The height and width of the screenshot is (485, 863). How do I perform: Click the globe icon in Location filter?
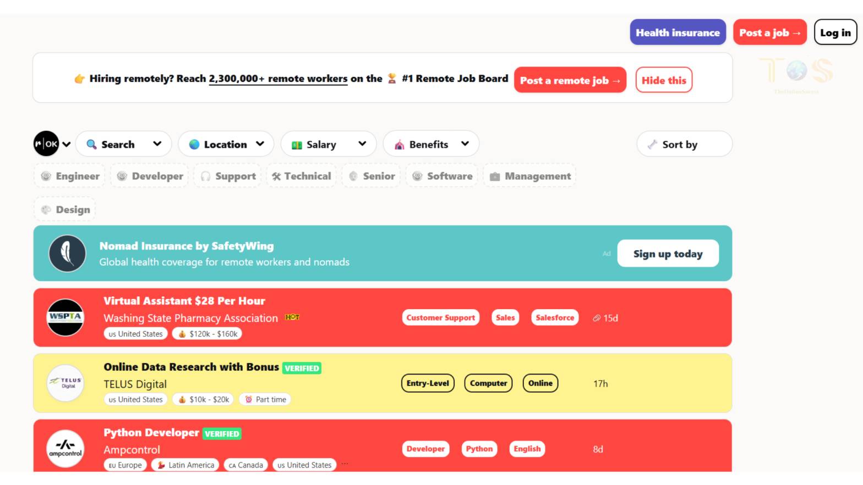click(194, 144)
